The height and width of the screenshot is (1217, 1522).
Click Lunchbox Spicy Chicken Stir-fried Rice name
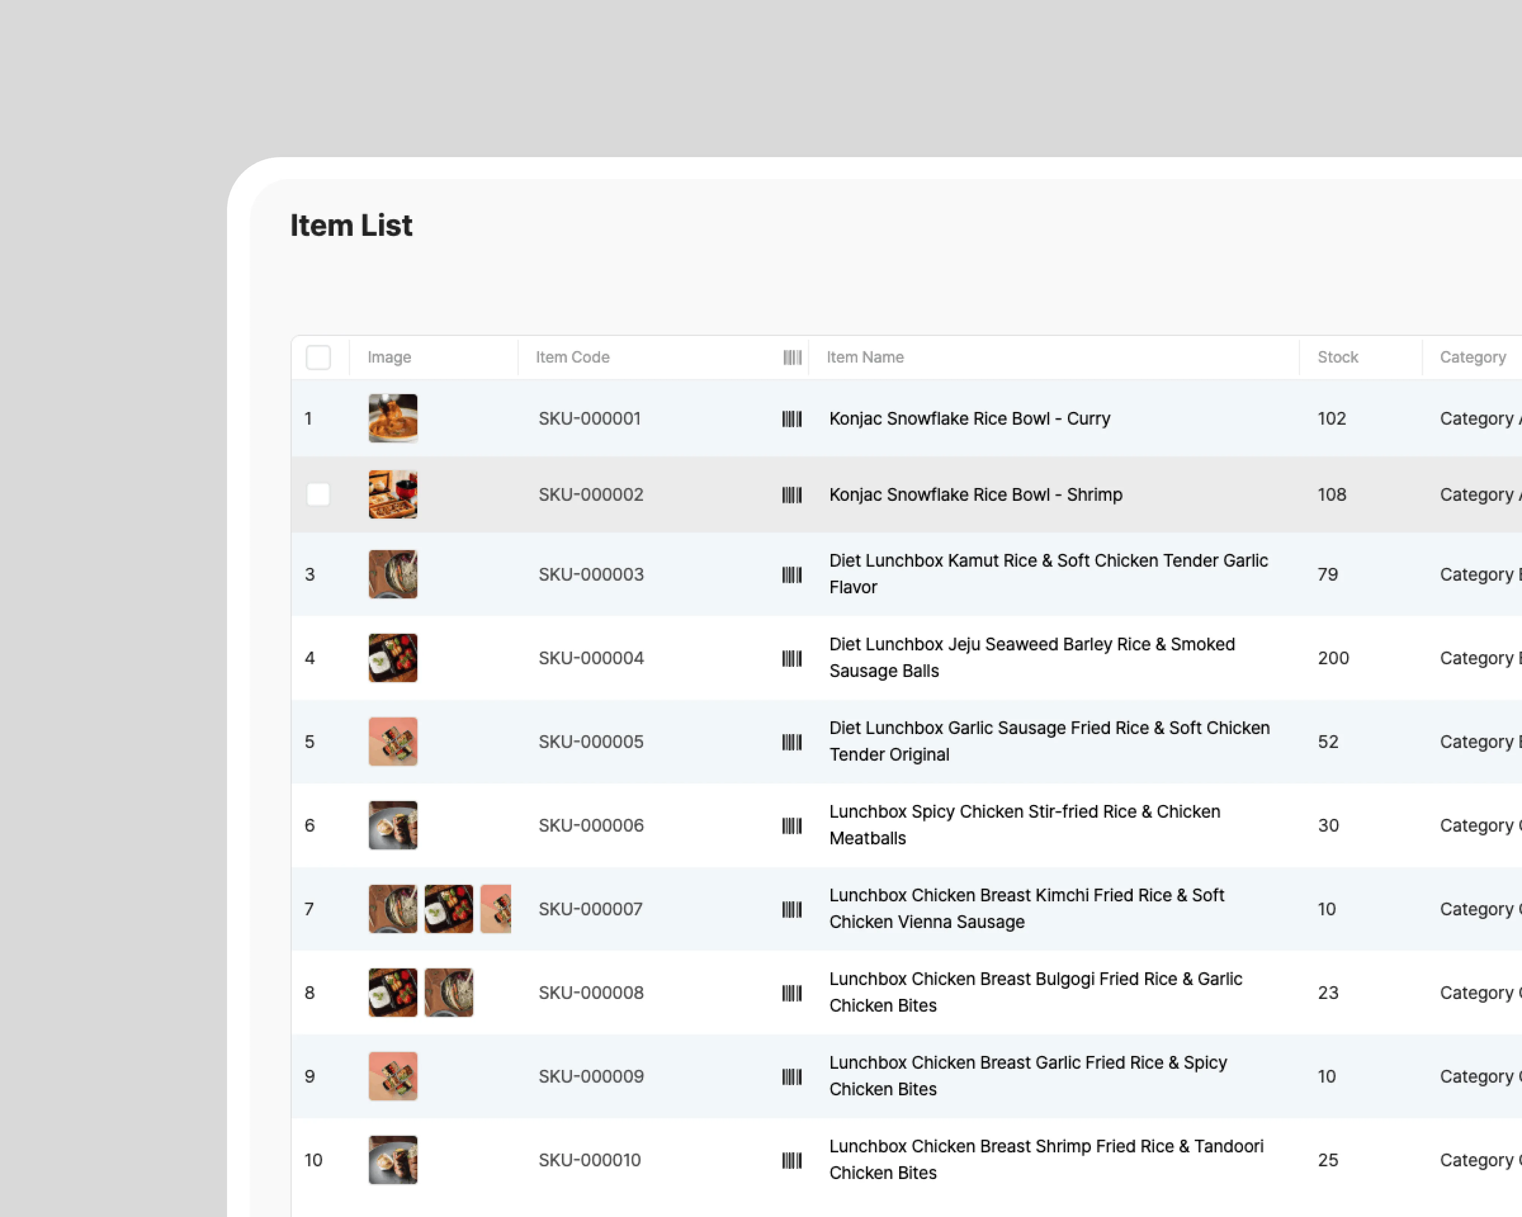click(1025, 825)
